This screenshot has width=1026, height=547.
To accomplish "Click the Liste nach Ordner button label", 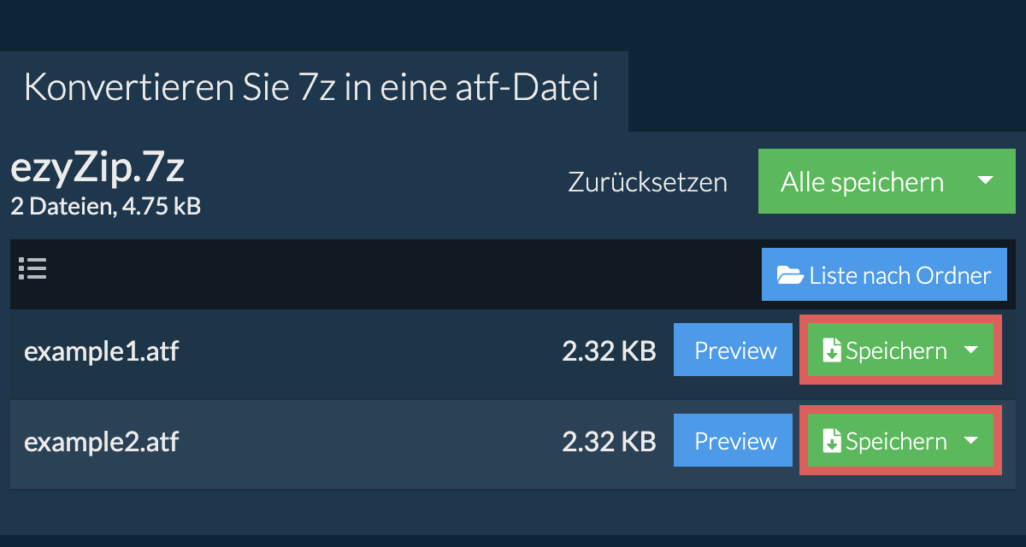I will click(x=900, y=275).
